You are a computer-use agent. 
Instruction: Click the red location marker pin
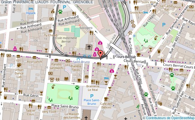[x=100, y=55]
